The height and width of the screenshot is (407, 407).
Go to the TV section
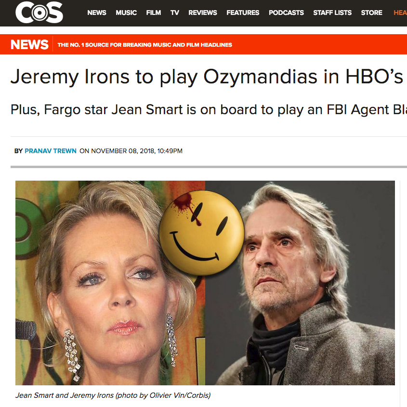point(175,13)
